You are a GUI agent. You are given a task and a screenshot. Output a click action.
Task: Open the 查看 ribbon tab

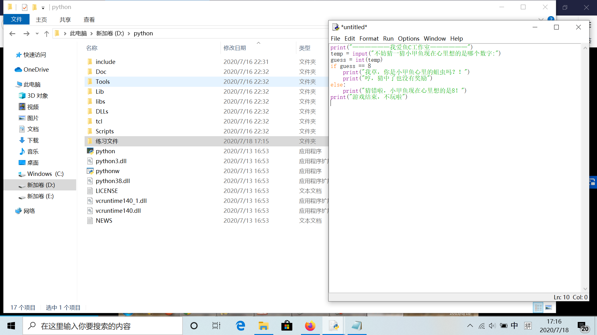tap(89, 20)
